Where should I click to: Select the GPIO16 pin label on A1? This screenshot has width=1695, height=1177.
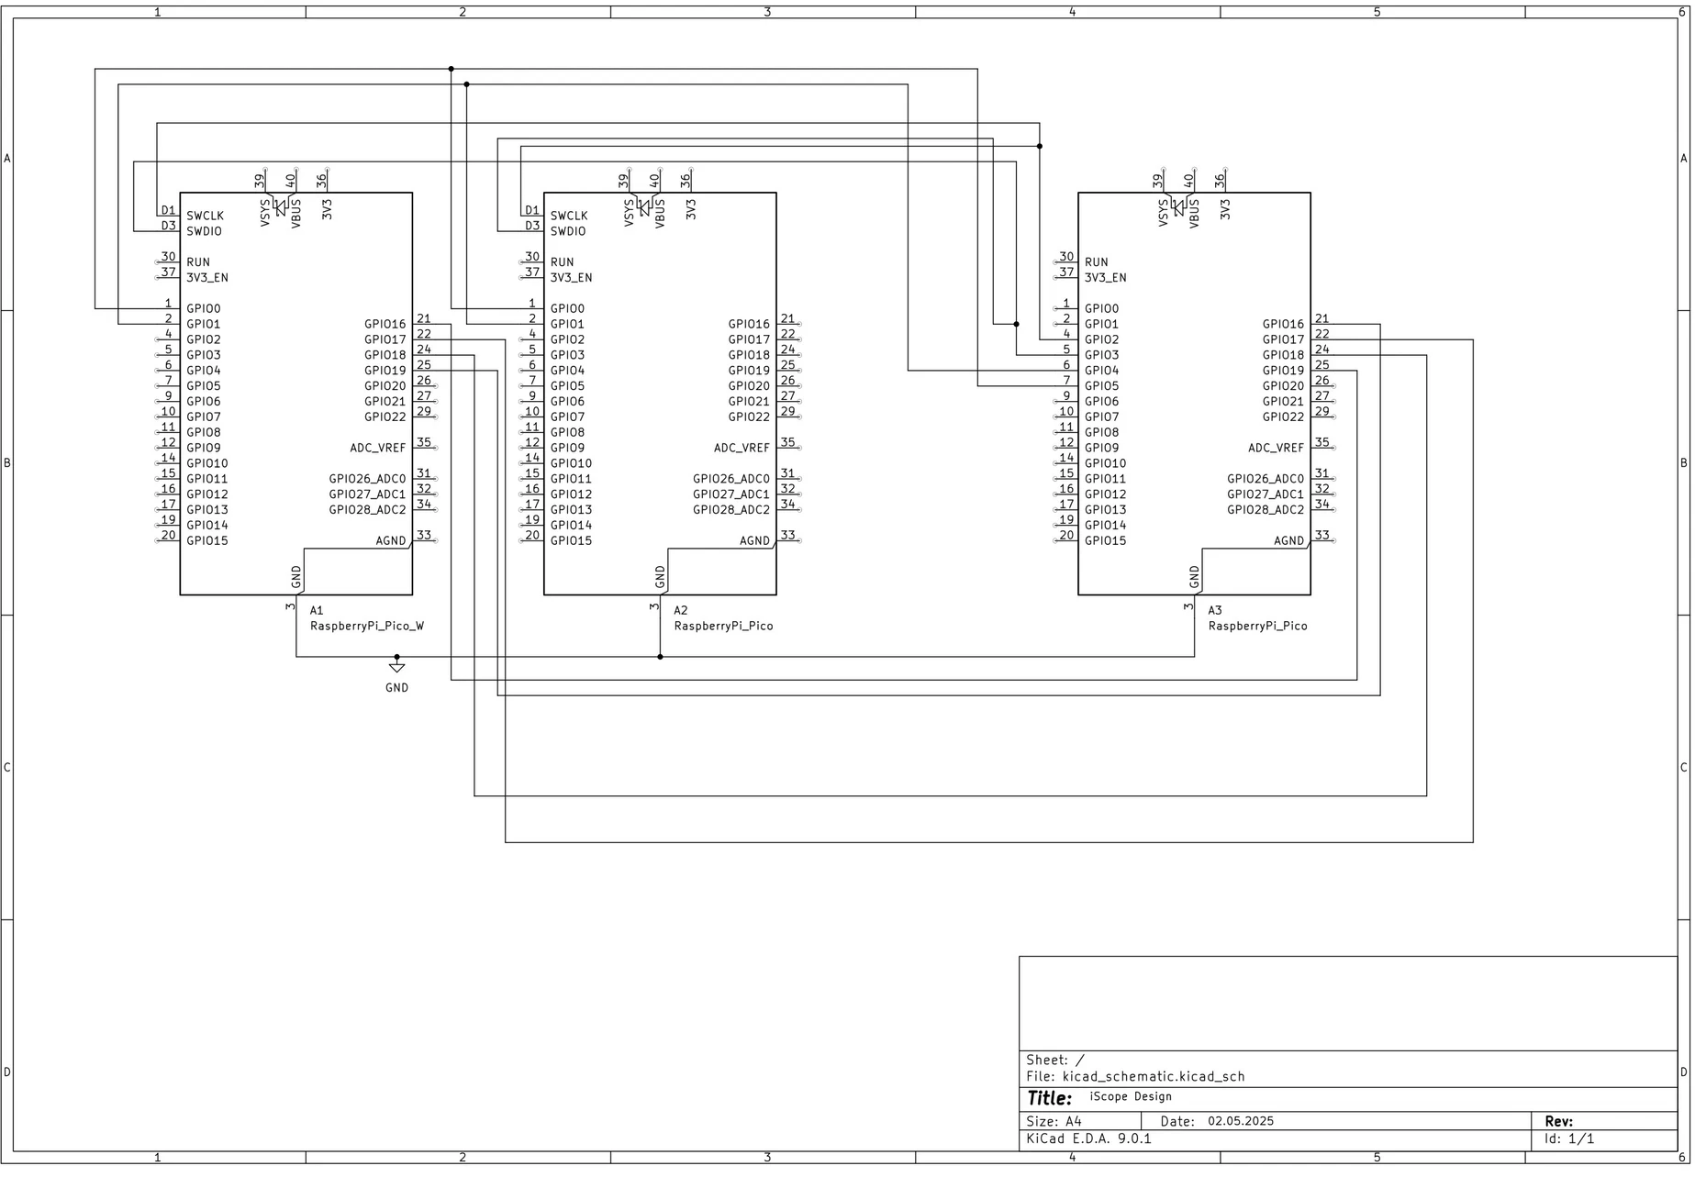coord(385,325)
